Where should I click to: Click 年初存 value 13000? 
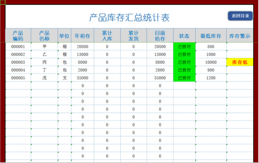tap(82, 54)
